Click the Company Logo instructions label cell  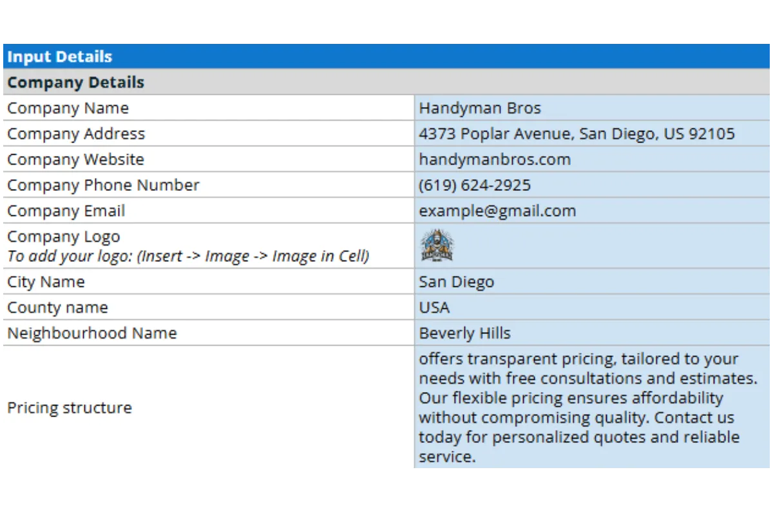coord(209,246)
